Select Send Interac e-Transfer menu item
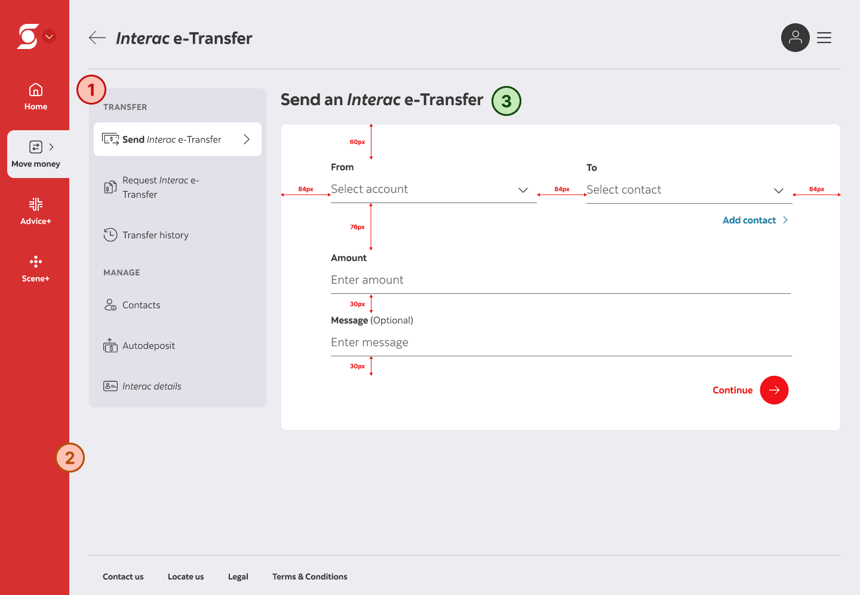The width and height of the screenshot is (860, 595). pos(177,139)
